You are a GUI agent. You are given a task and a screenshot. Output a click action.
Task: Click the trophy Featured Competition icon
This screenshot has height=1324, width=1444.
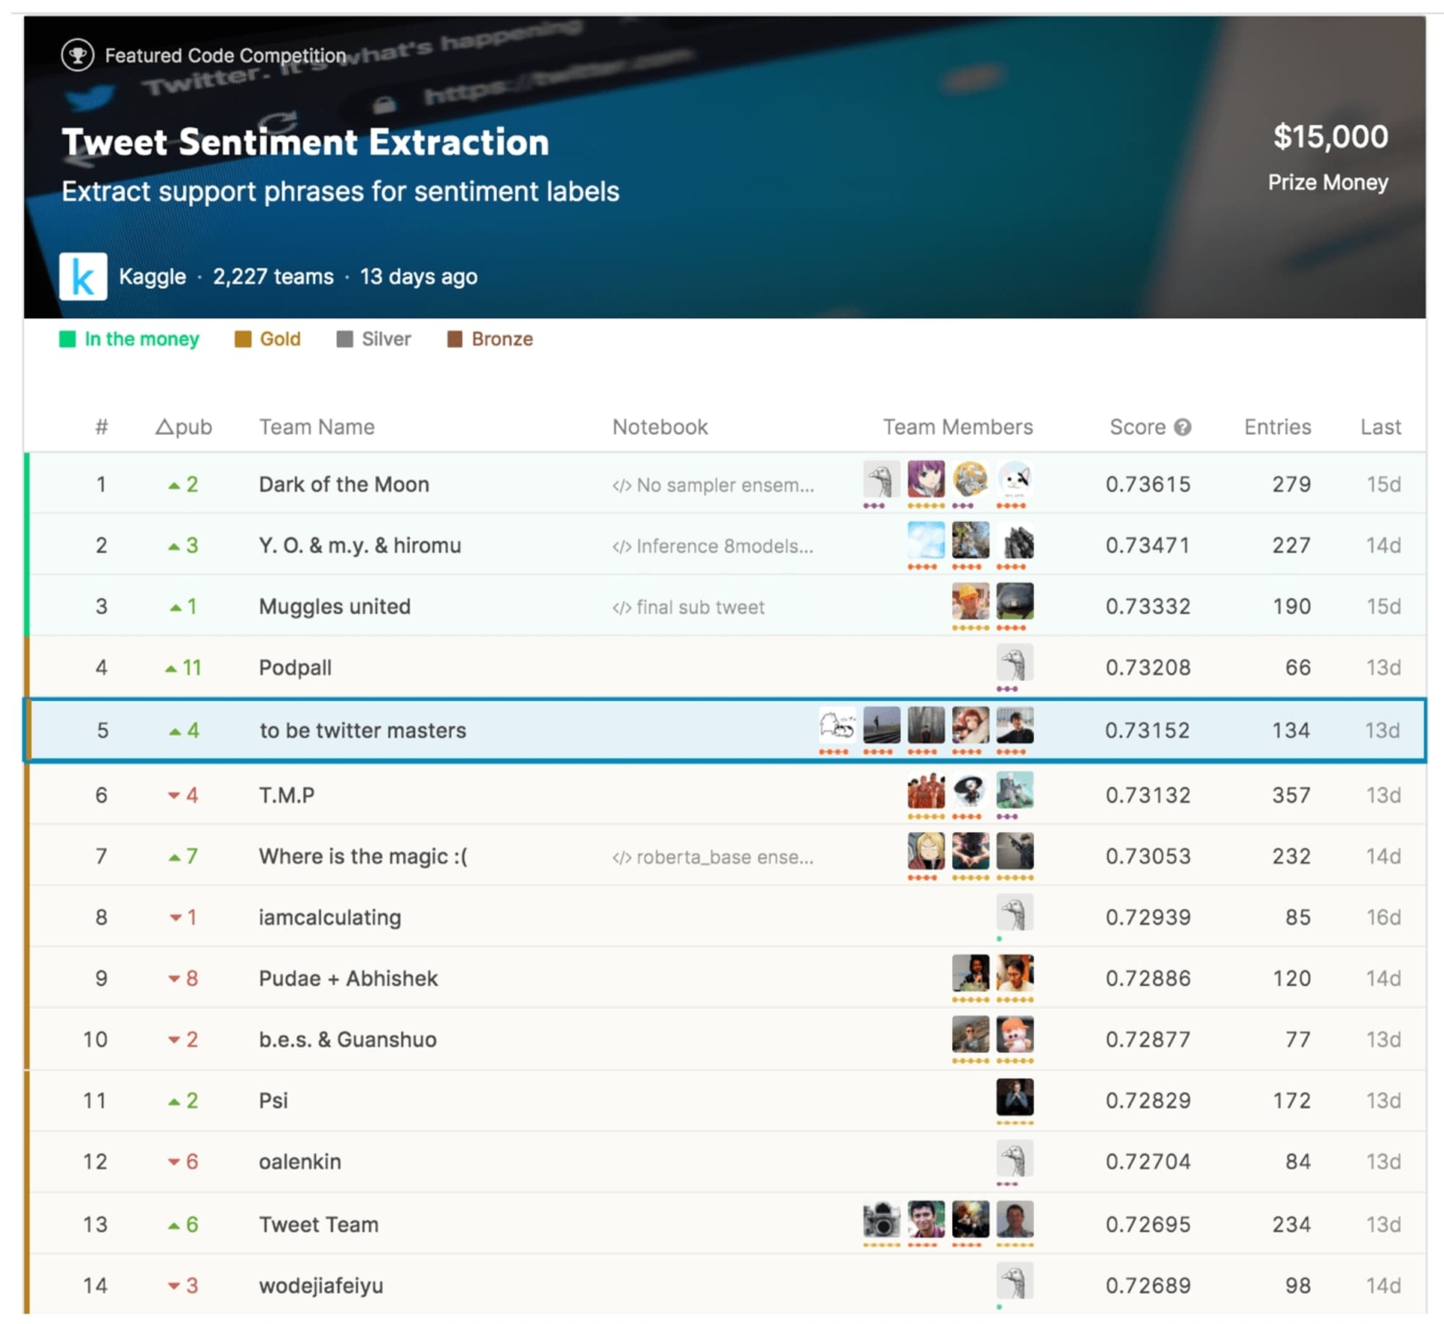tap(77, 55)
